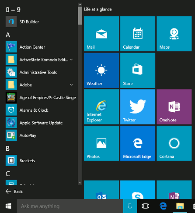Click the 'AutoPlay' text label
This screenshot has height=213, width=195.
coord(28,135)
